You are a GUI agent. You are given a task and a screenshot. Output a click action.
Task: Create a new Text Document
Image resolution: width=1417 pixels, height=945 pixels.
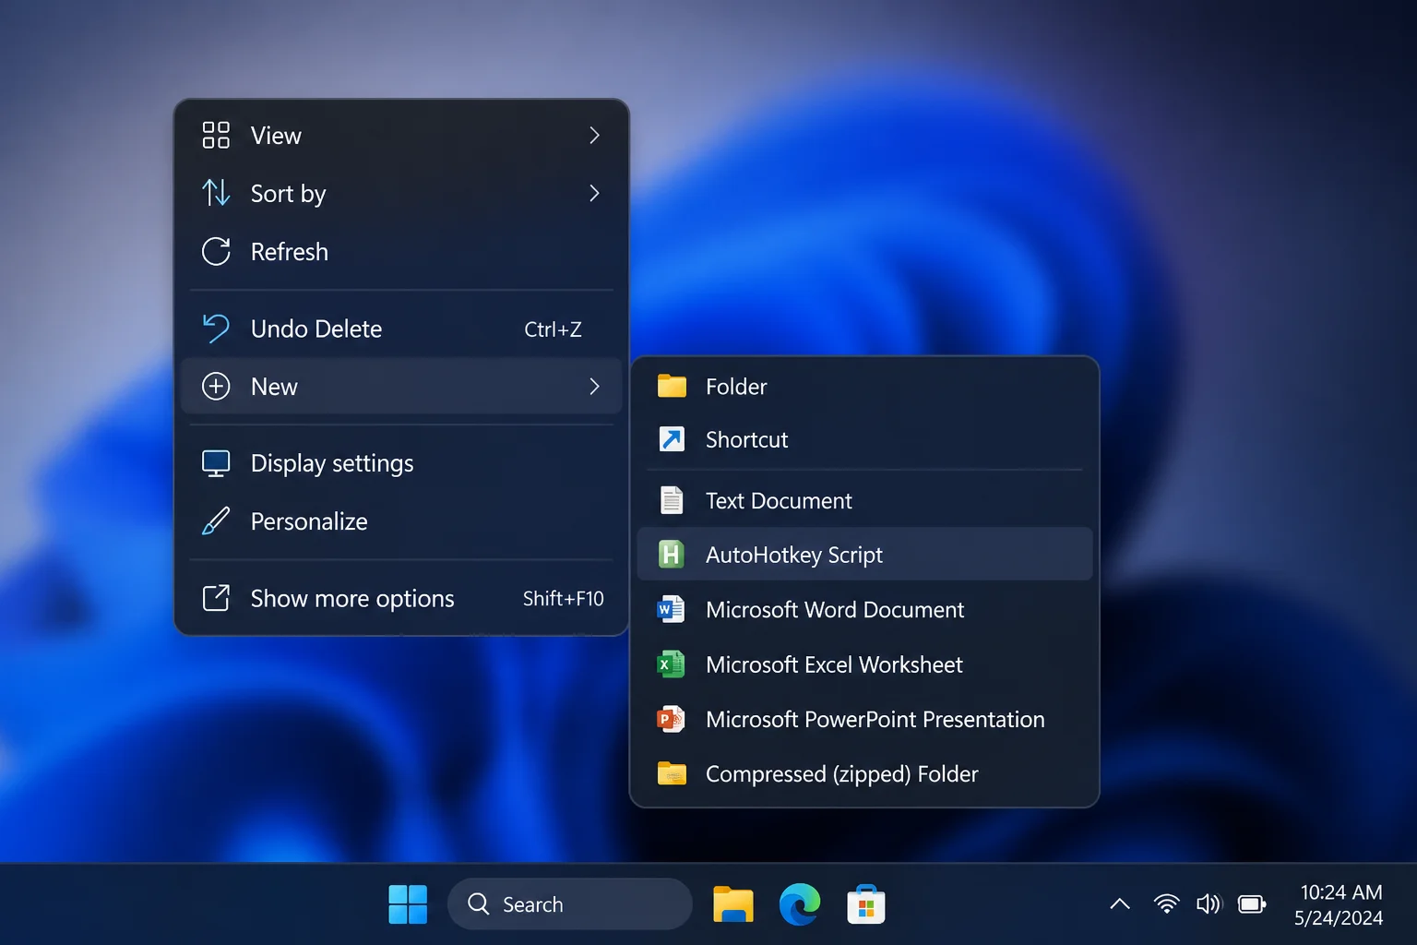click(x=864, y=500)
